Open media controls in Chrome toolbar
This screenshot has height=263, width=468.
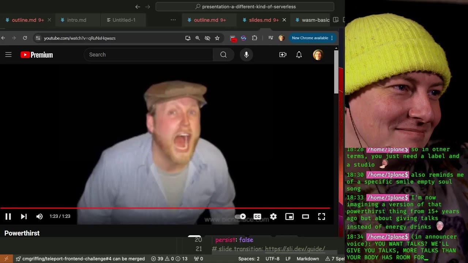pyautogui.click(x=271, y=38)
